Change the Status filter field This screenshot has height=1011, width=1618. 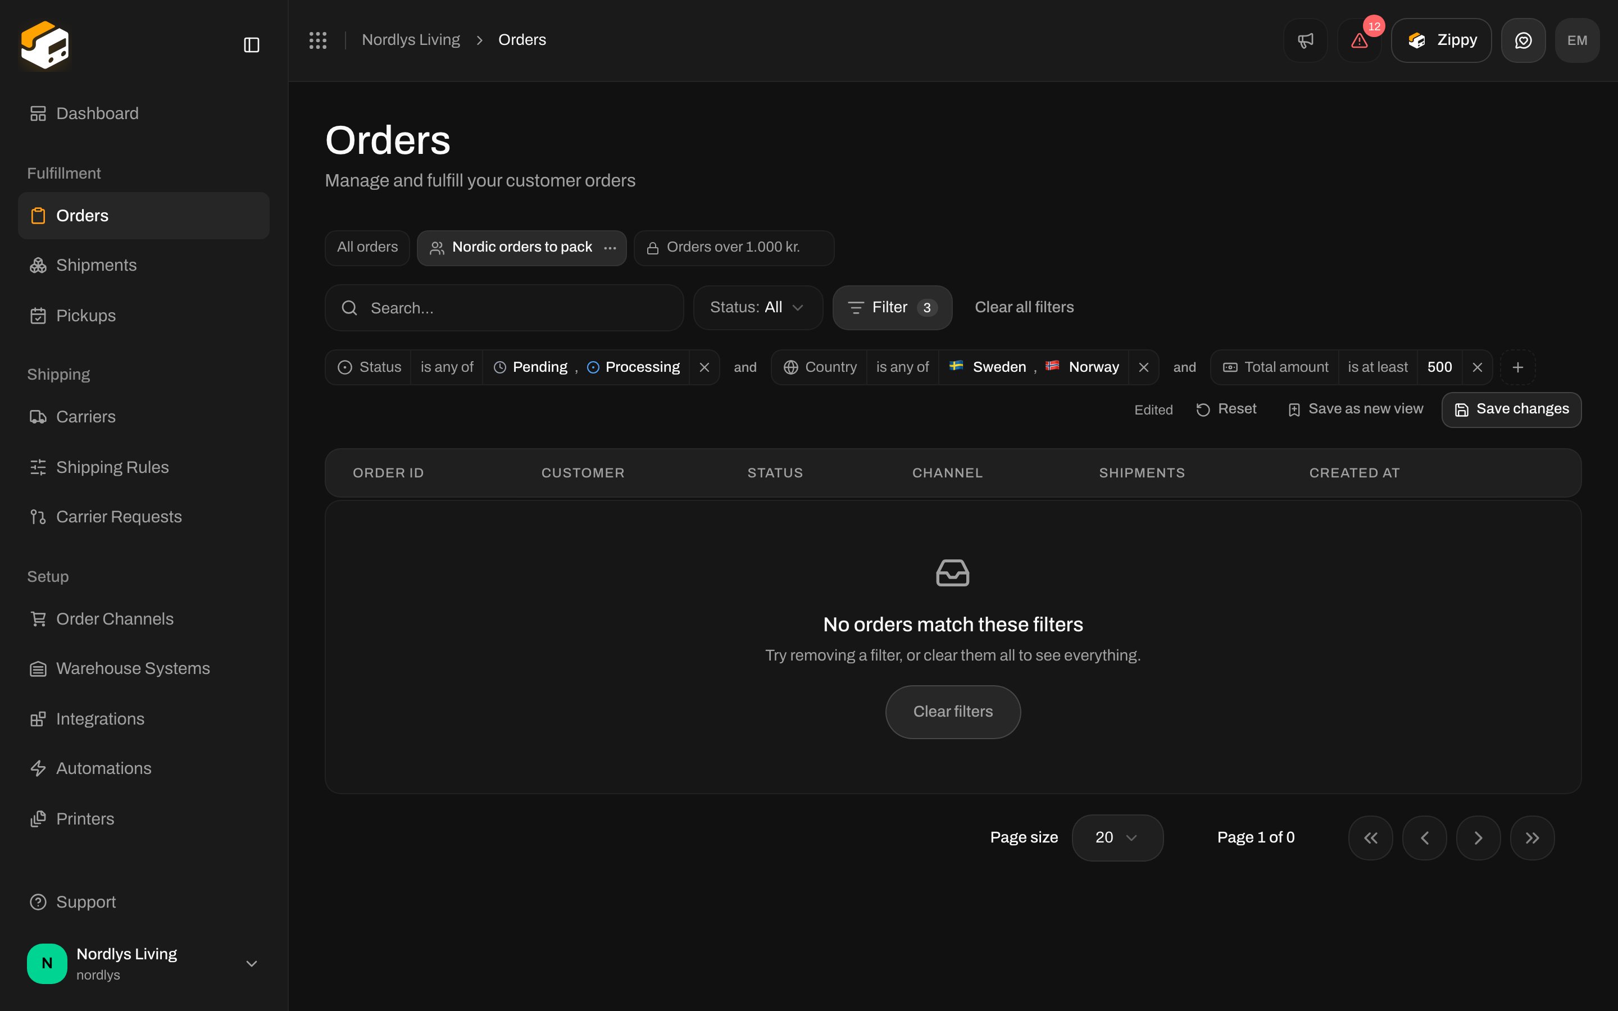[369, 367]
